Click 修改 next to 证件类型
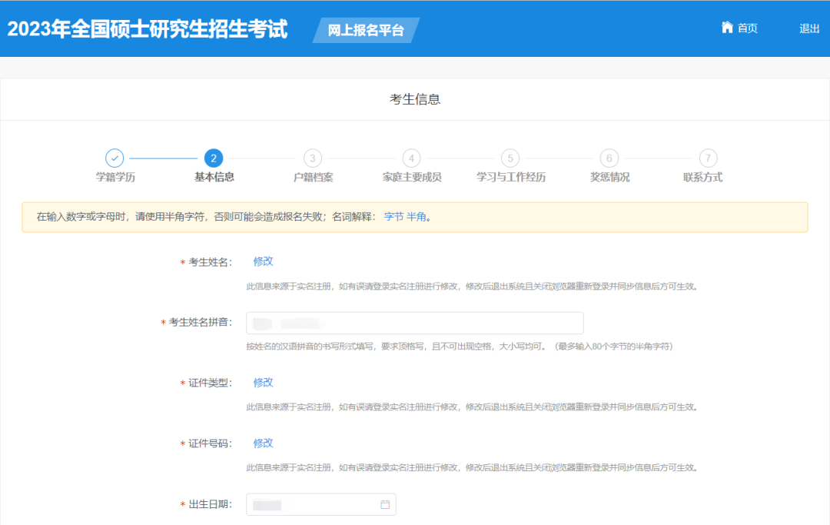 point(263,383)
